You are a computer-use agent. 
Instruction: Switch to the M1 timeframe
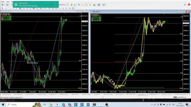pyautogui.click(x=46, y=8)
